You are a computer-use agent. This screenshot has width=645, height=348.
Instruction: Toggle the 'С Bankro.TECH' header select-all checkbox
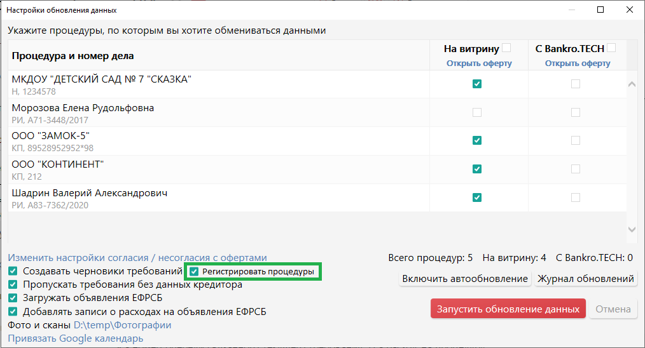tap(611, 48)
